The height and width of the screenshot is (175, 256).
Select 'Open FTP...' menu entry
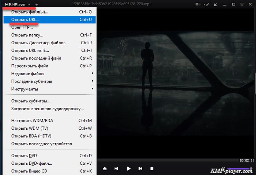tap(49, 27)
